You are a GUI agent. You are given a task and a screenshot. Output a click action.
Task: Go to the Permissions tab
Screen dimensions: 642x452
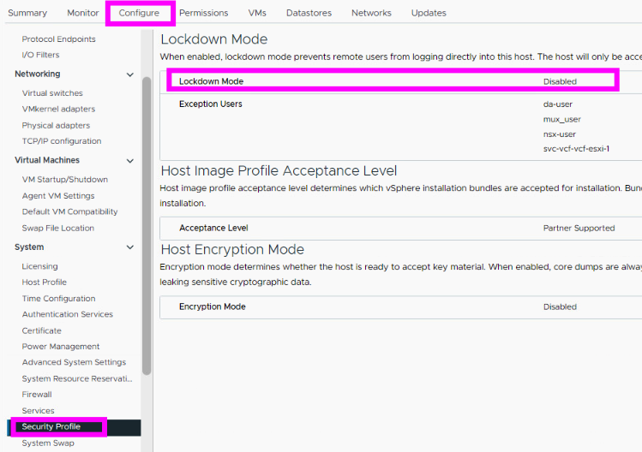click(203, 13)
